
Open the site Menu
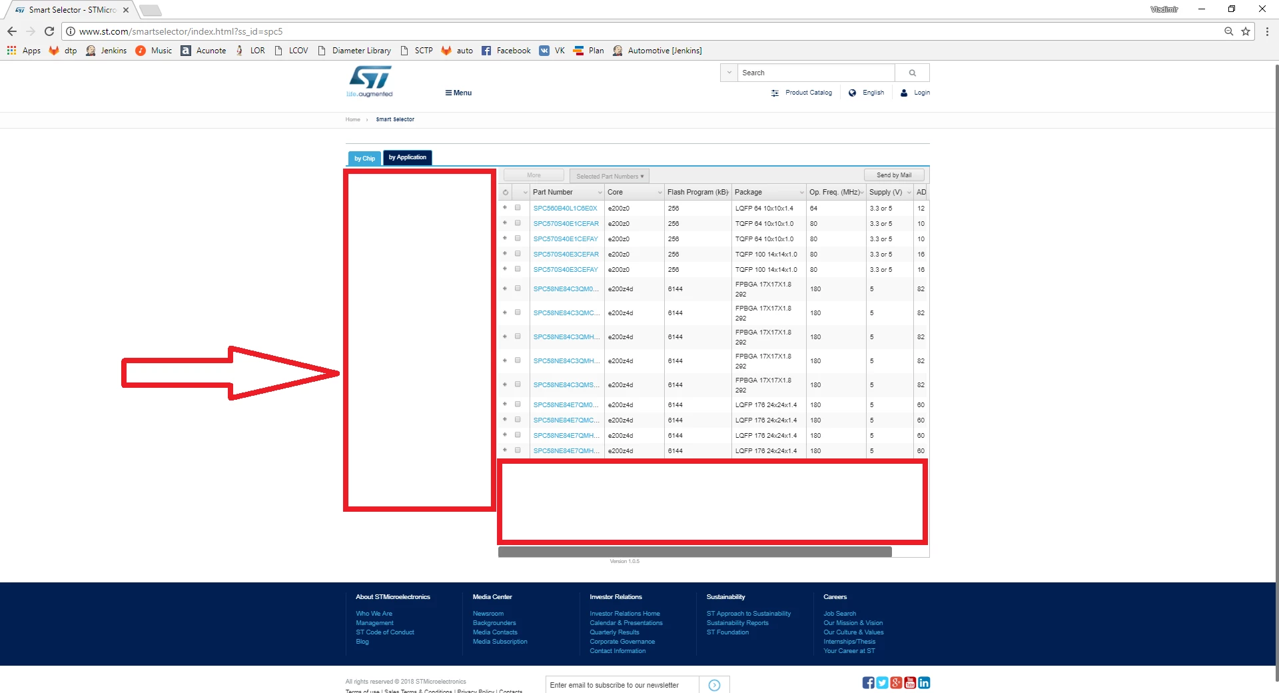(x=458, y=93)
